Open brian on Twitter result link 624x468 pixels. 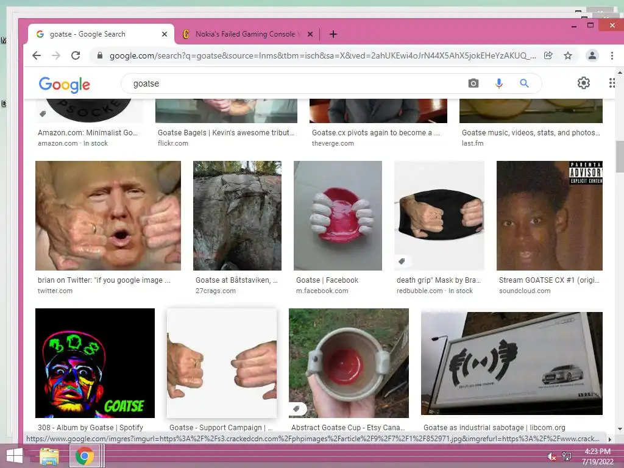click(x=104, y=280)
